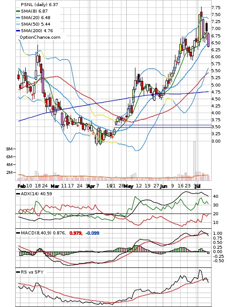
Task: Click the 5.50 price axis label
Action: [216, 71]
